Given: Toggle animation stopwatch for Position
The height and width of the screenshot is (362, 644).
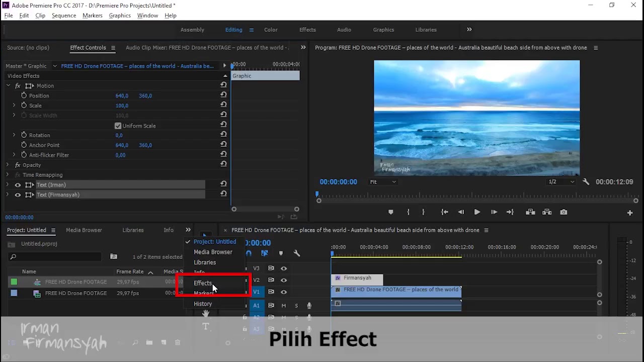Looking at the screenshot, I should click(x=24, y=96).
